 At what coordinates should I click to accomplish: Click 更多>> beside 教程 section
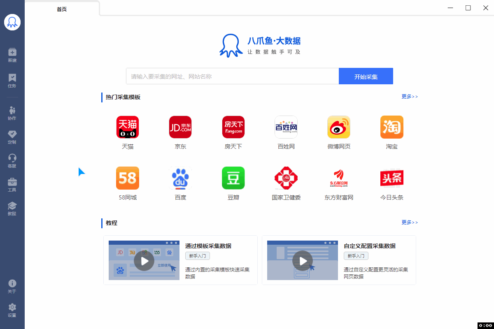pyautogui.click(x=410, y=222)
